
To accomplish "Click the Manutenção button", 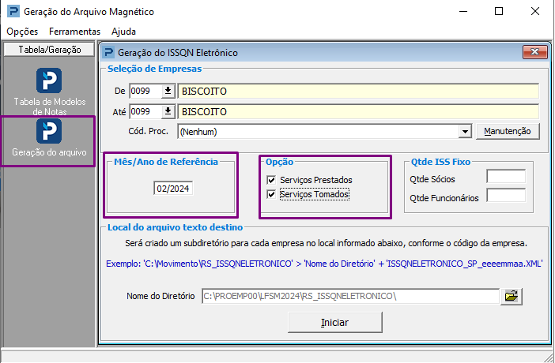I will click(508, 131).
